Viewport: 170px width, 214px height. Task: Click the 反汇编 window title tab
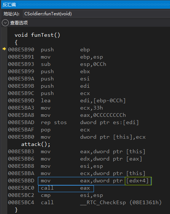point(9,5)
